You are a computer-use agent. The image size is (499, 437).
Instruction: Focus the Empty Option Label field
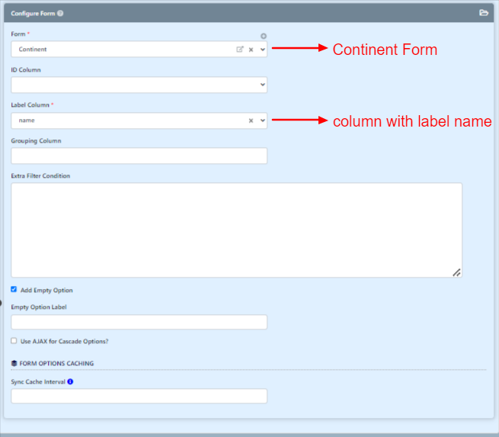(x=139, y=322)
